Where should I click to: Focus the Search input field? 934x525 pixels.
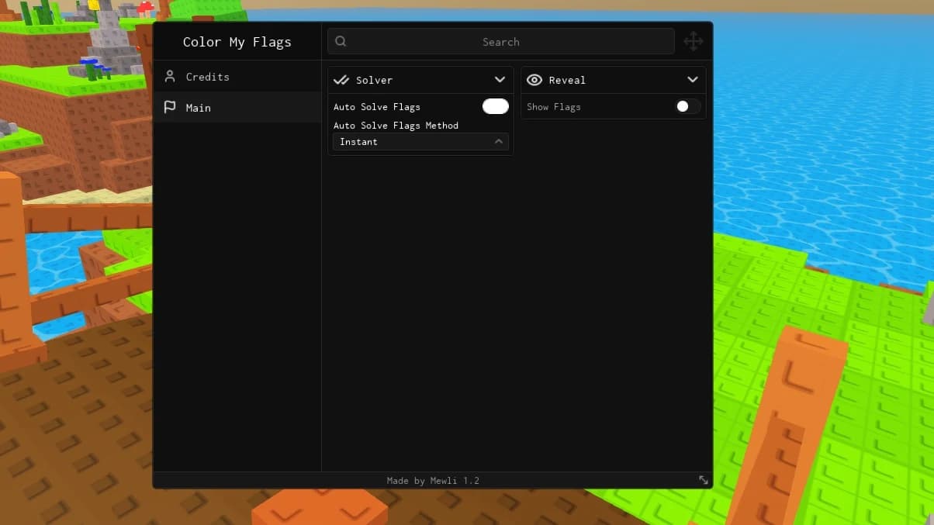pos(501,42)
